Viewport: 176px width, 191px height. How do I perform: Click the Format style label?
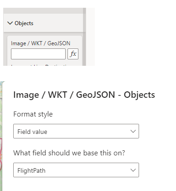[x=33, y=114]
